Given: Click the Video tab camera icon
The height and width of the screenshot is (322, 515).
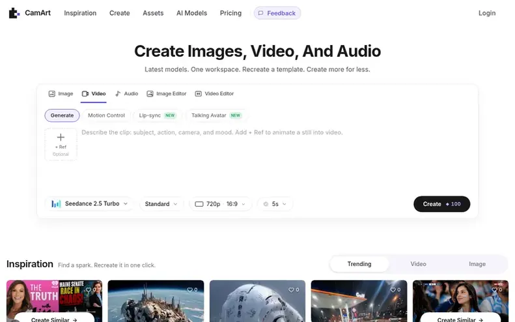Looking at the screenshot, I should pyautogui.click(x=85, y=94).
